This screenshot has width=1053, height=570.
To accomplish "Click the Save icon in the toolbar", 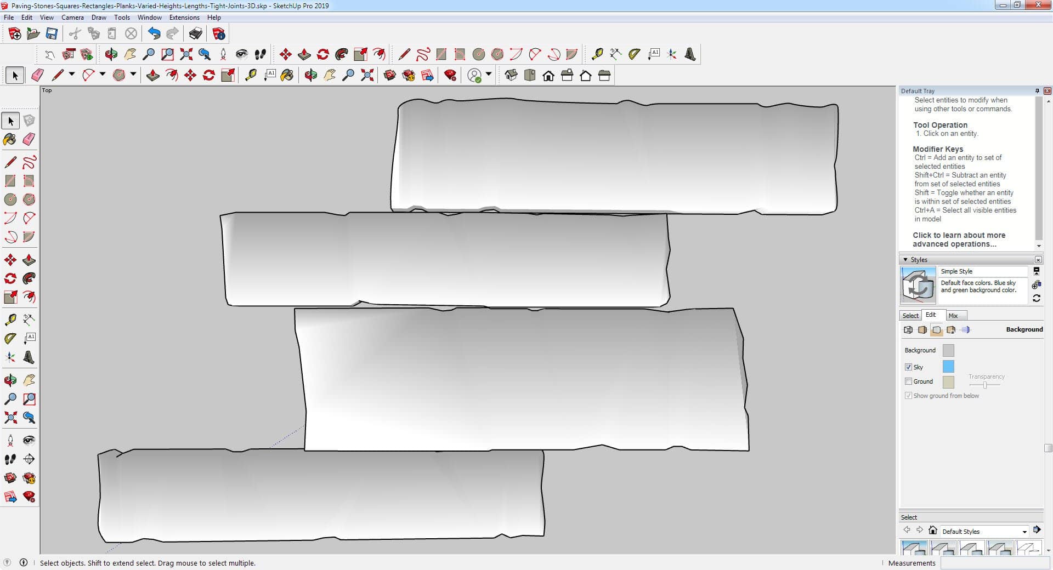I will tap(52, 34).
